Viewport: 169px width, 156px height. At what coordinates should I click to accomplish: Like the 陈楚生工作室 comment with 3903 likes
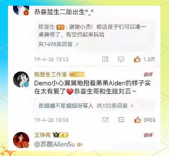(138, 120)
